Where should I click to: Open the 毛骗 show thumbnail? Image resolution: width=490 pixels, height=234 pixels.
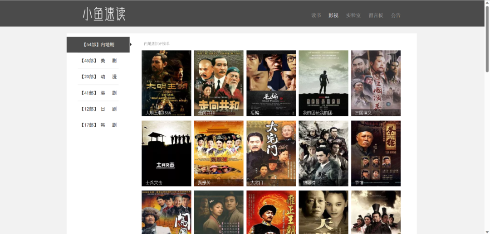point(271,83)
